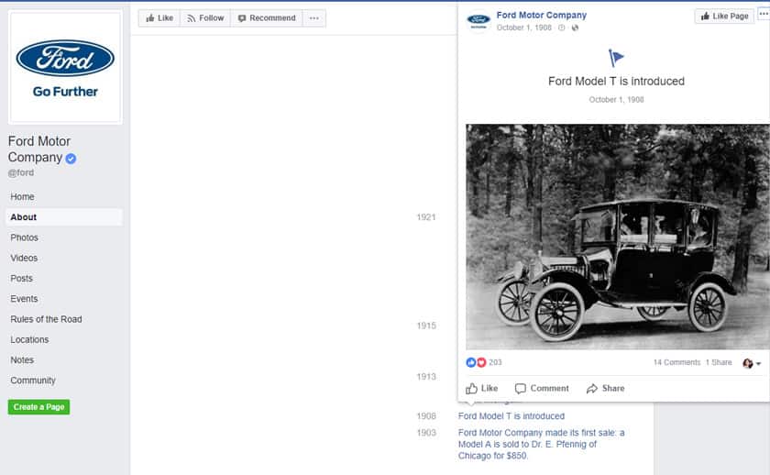
Task: View the Events section
Action: pyautogui.click(x=24, y=299)
